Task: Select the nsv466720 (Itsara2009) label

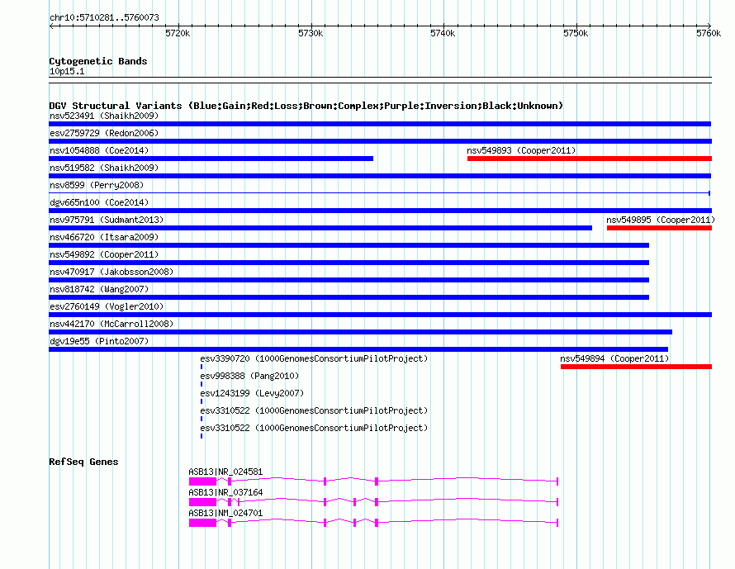Action: tap(104, 237)
